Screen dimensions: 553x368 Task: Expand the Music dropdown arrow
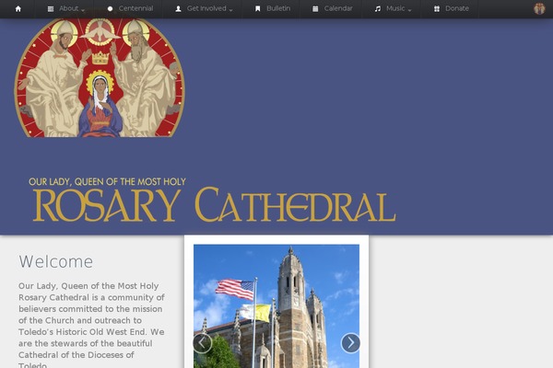click(409, 10)
